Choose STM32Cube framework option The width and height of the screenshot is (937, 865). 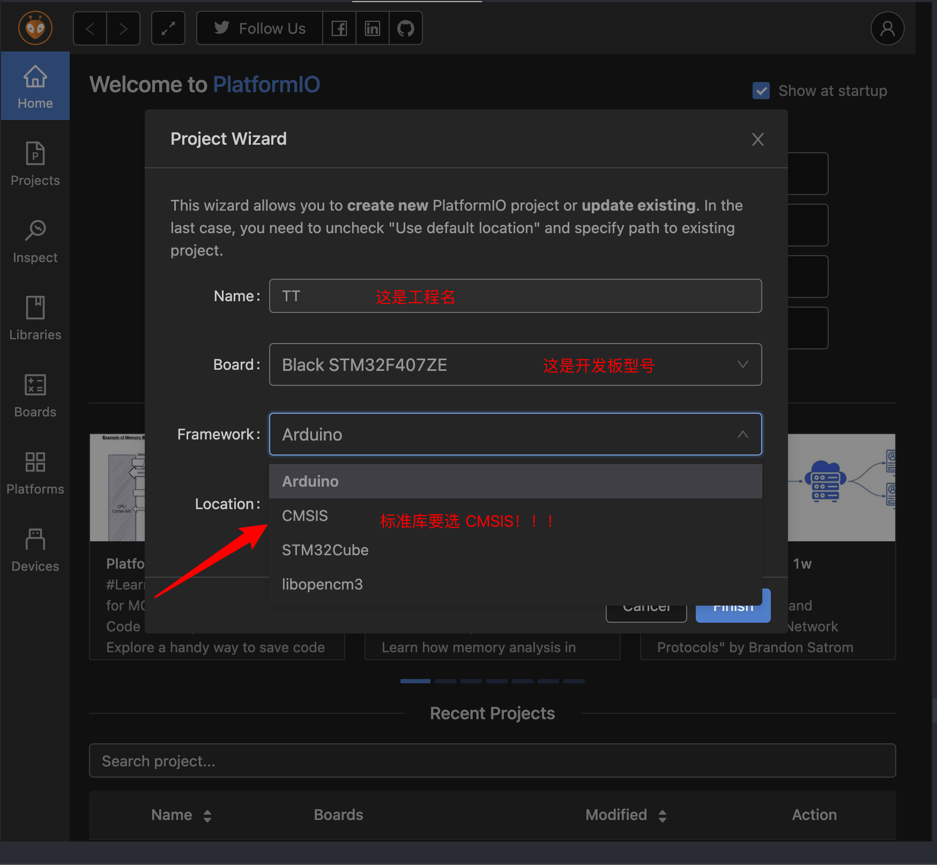[325, 550]
